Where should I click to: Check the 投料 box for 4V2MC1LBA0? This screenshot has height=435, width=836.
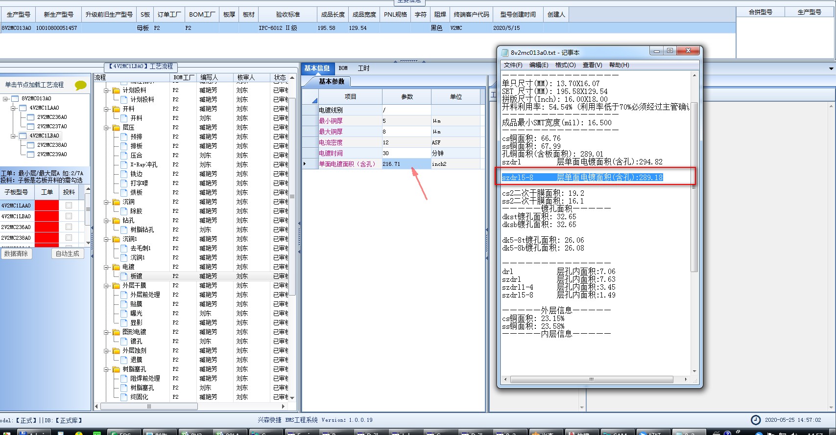tap(69, 216)
